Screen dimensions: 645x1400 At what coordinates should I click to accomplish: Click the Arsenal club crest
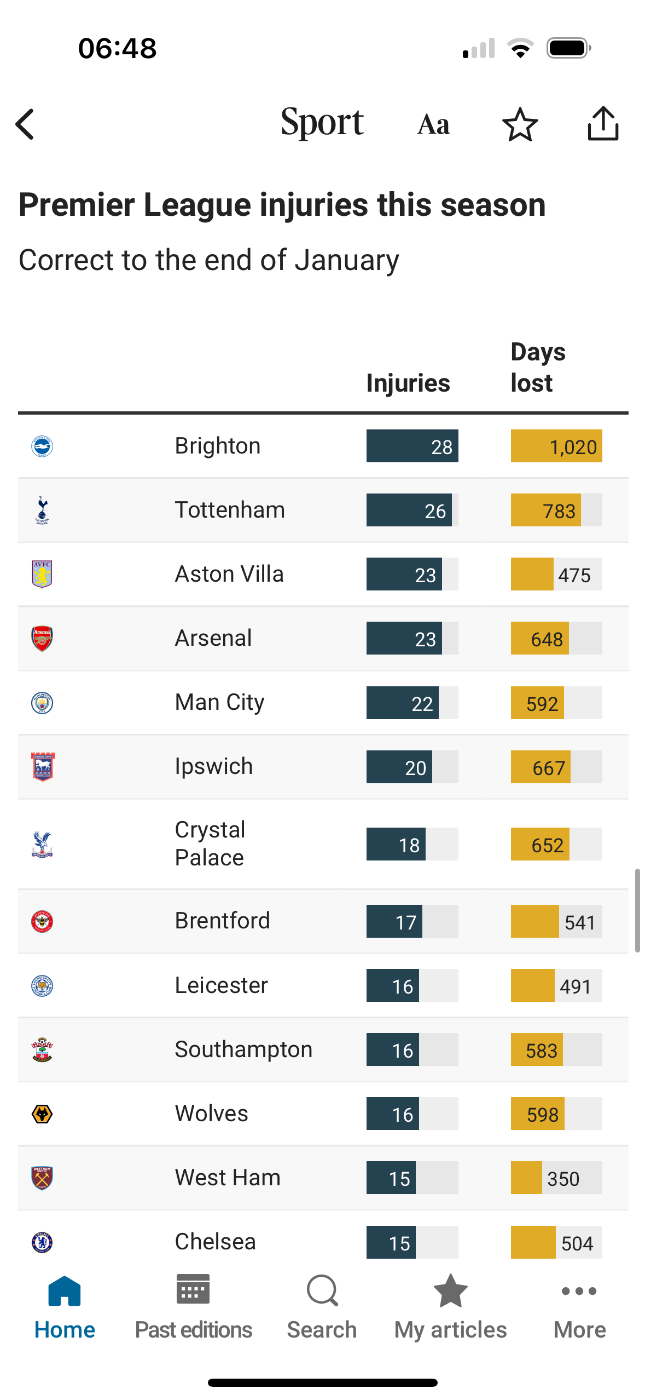coord(42,638)
